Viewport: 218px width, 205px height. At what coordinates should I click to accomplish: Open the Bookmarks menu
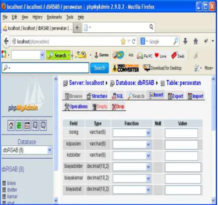[54, 17]
